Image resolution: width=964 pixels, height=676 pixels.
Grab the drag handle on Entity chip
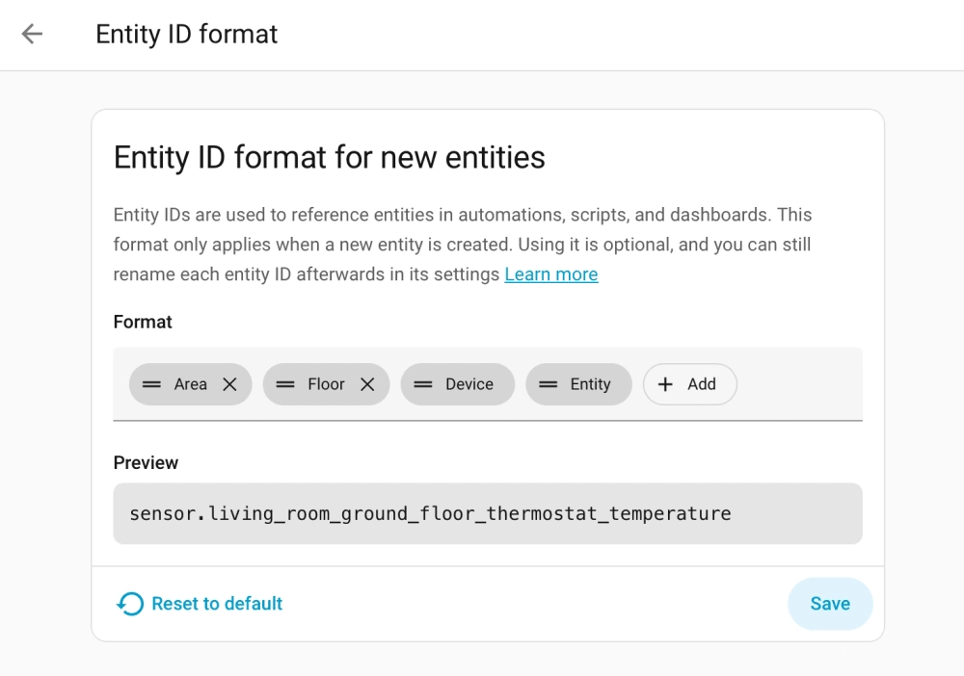pos(548,384)
